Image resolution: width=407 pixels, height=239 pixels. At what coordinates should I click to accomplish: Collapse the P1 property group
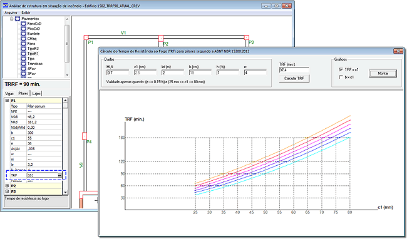[8, 100]
